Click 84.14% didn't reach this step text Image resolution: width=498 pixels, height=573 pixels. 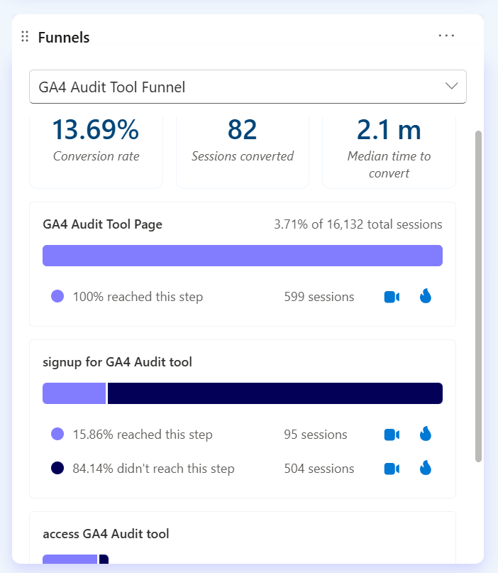tap(153, 469)
